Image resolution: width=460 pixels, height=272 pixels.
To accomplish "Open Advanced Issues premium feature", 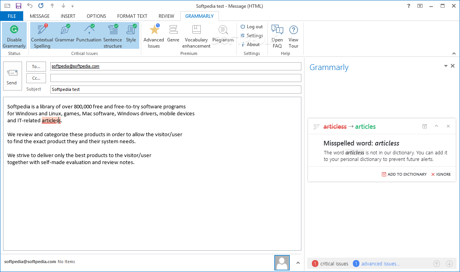I will pos(154,36).
